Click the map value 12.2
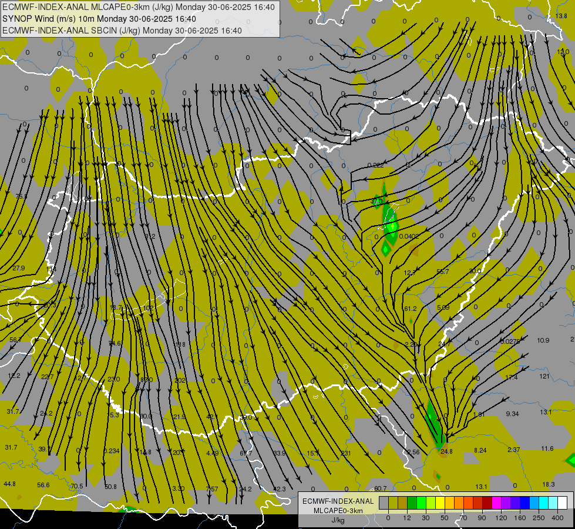Viewport: 575px width, 529px height. (x=14, y=376)
